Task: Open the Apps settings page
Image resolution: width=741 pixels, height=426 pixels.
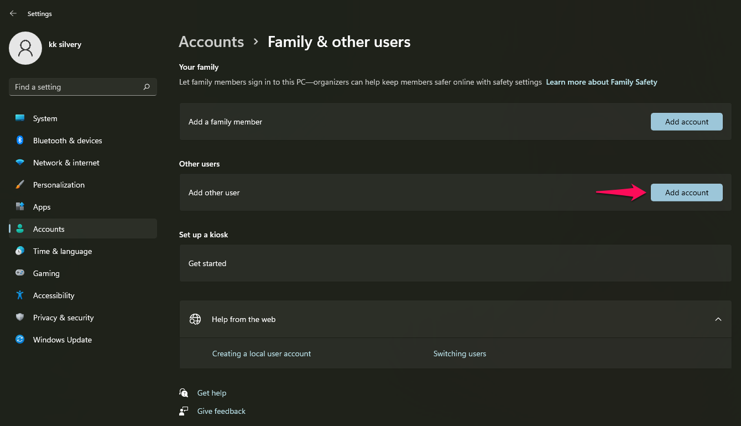Action: click(x=41, y=206)
